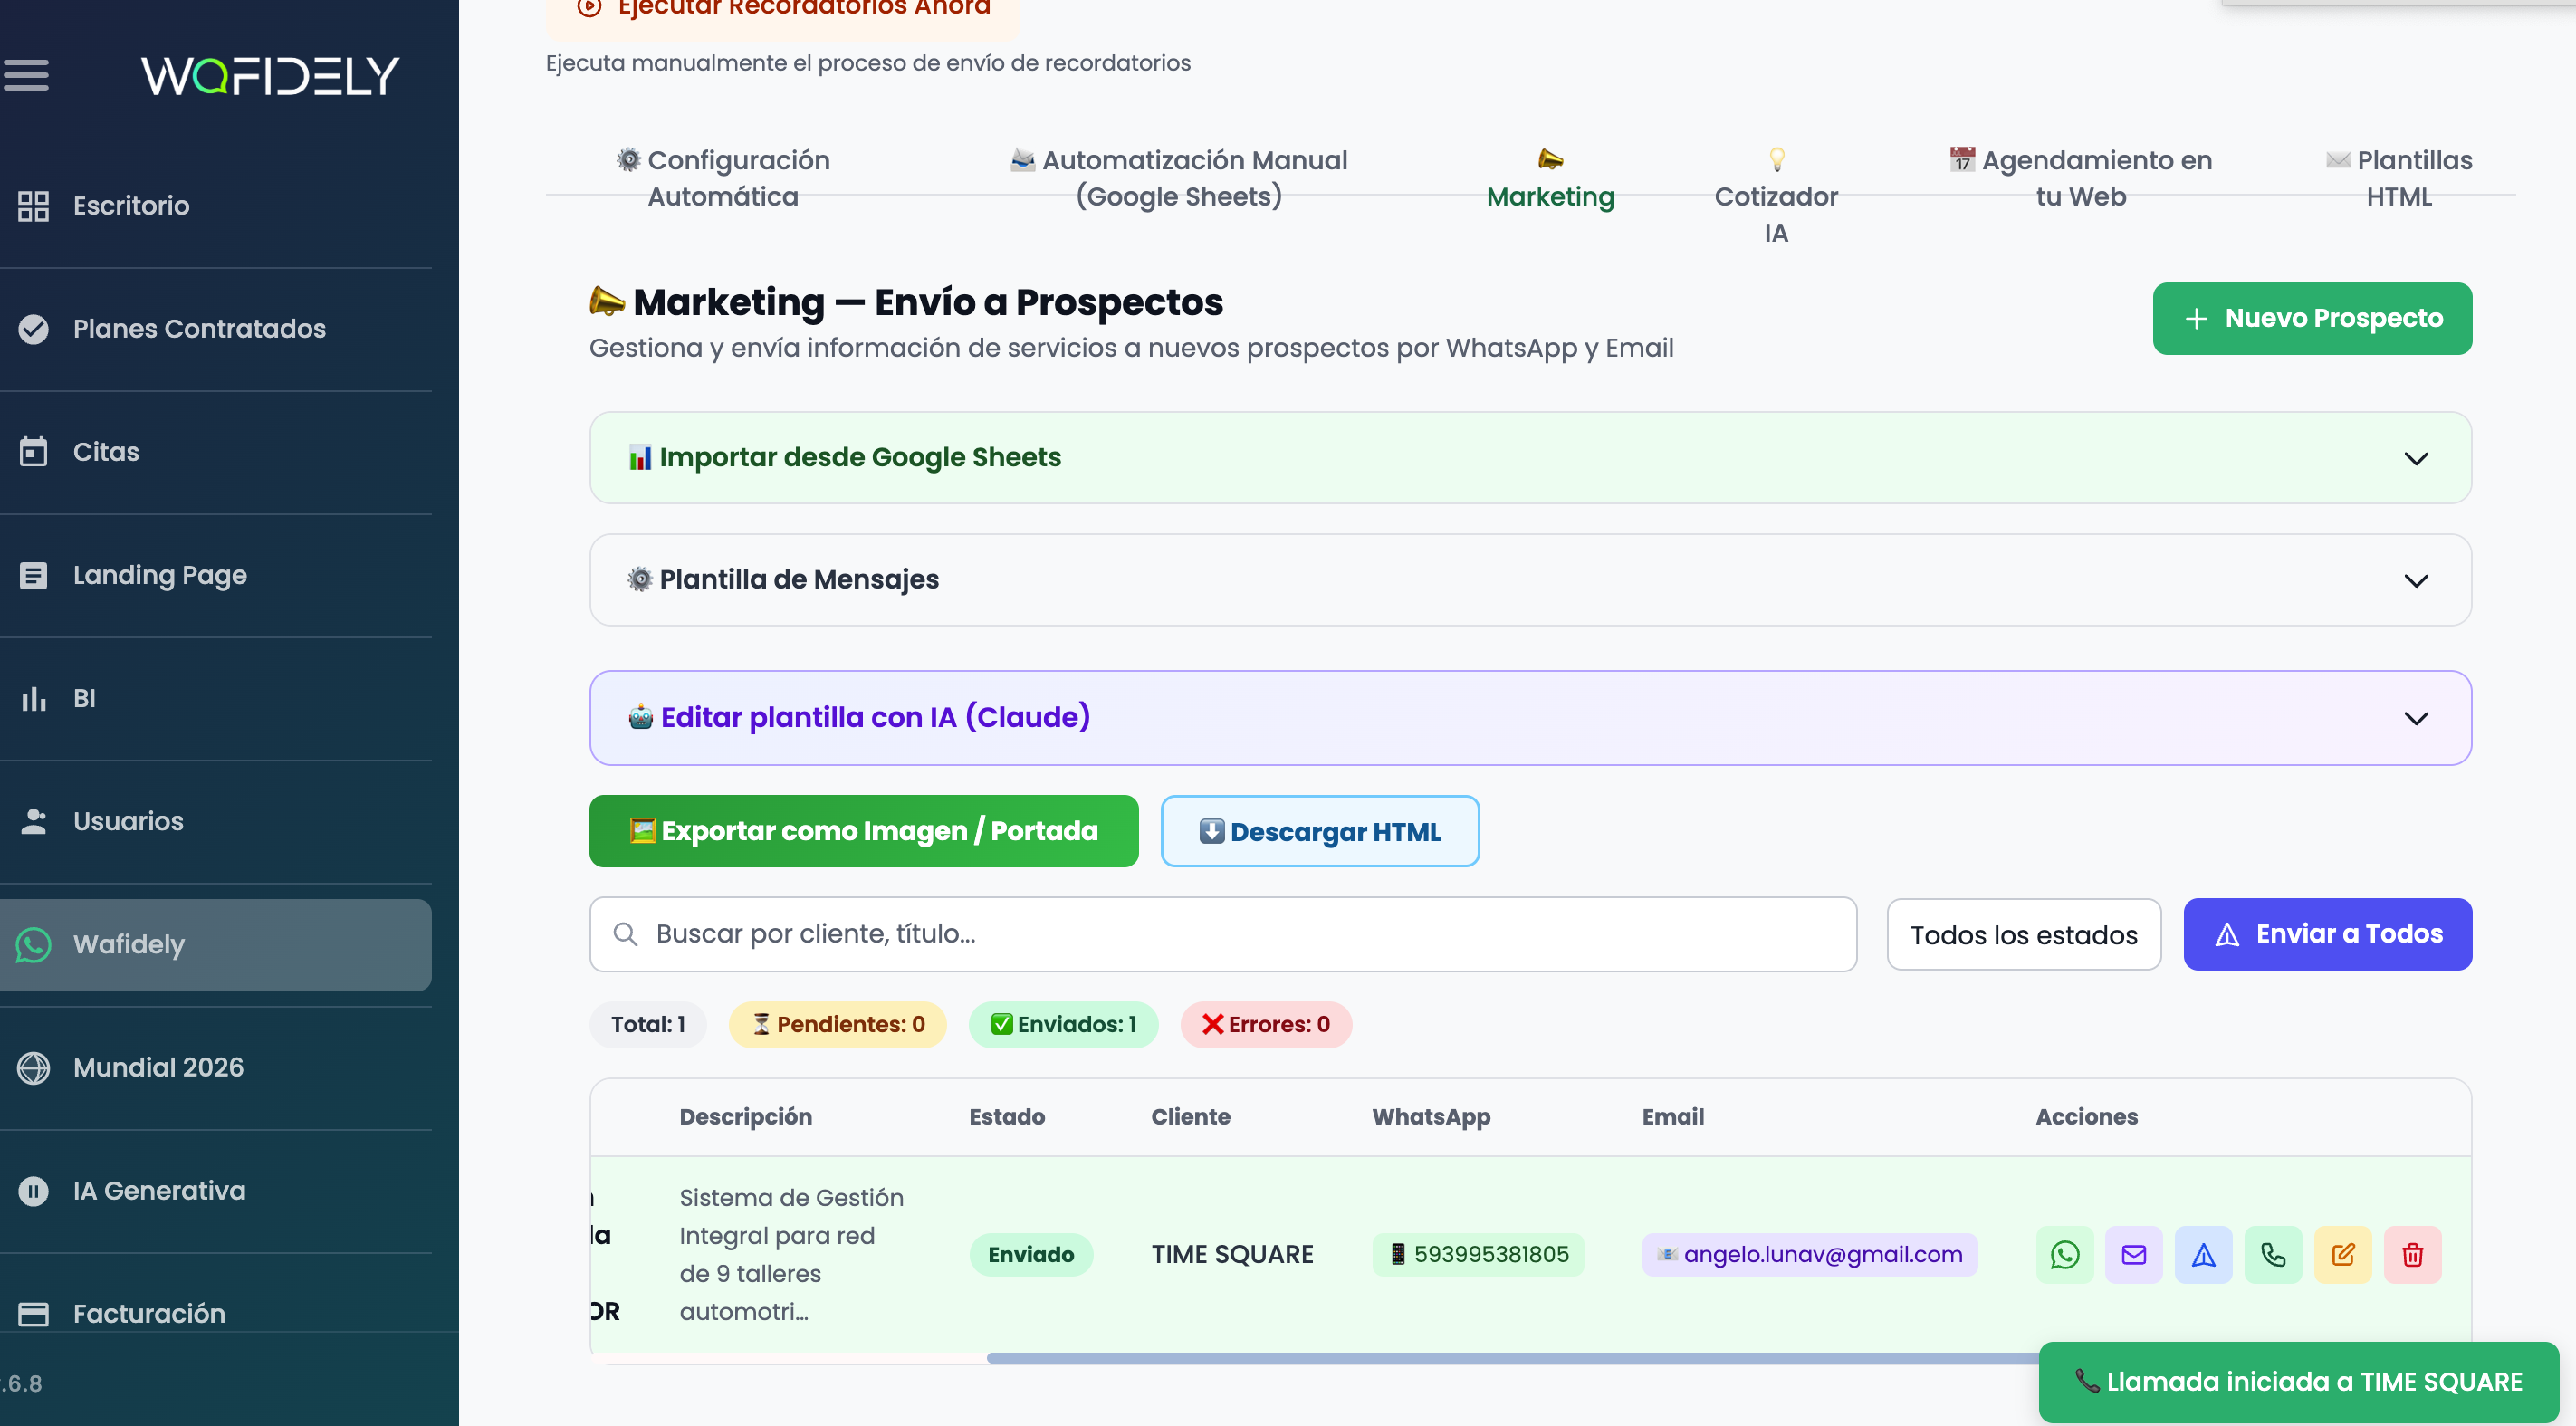2576x1426 pixels.
Task: Click the IA Generativa pause icon
Action: (33, 1191)
